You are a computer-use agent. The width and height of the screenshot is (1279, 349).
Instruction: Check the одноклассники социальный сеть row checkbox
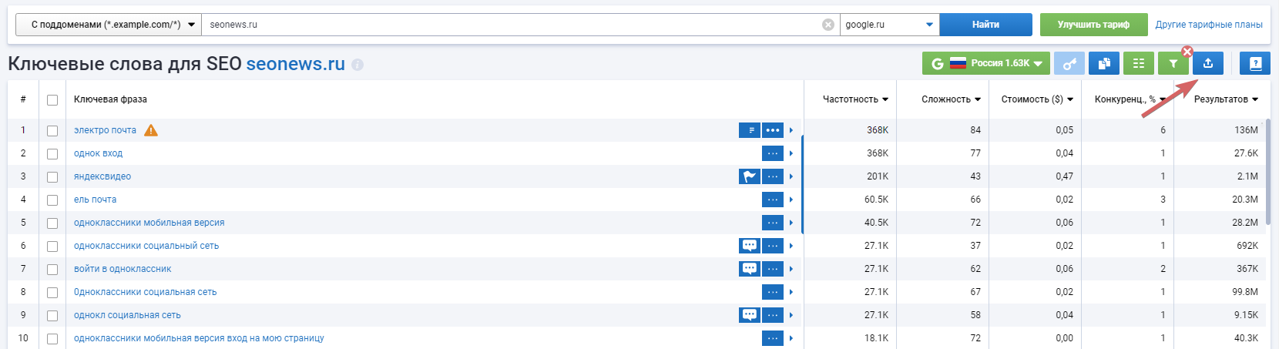click(x=52, y=247)
